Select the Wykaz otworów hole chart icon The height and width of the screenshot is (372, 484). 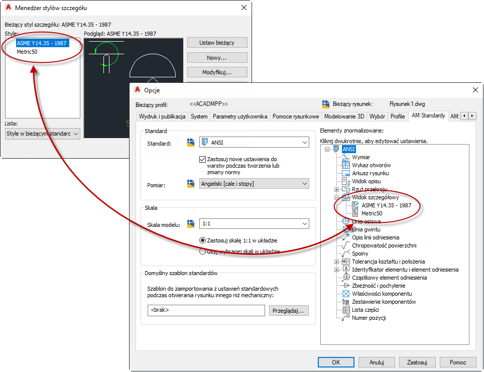point(346,165)
